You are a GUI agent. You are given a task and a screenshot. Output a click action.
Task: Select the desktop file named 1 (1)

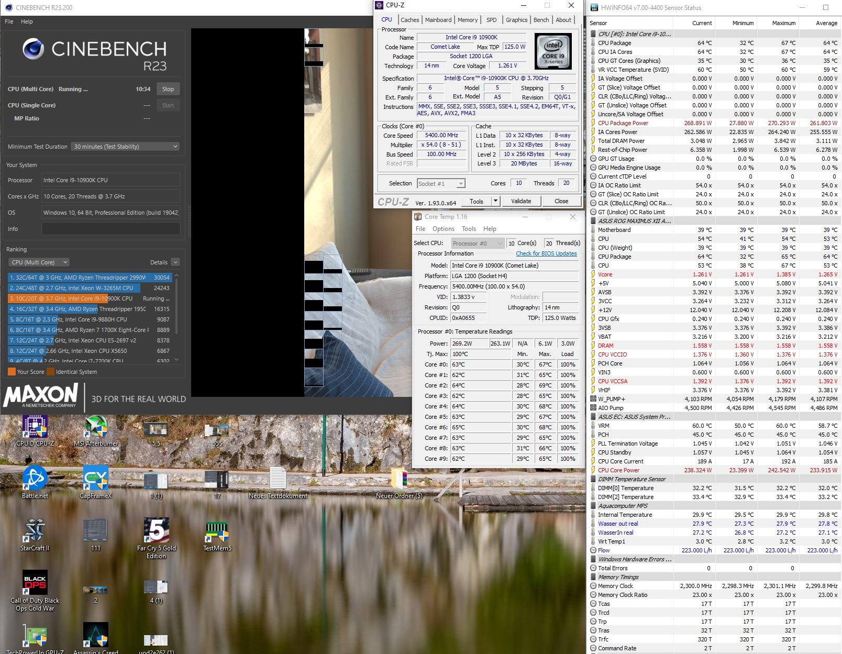click(x=156, y=485)
